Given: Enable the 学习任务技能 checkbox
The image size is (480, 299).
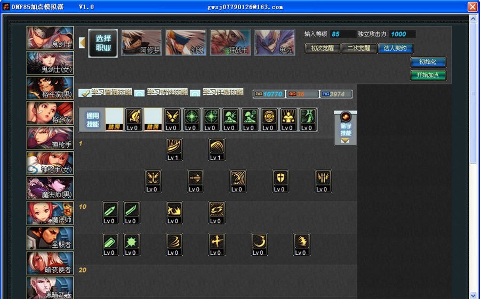Looking at the screenshot, I should (x=195, y=93).
